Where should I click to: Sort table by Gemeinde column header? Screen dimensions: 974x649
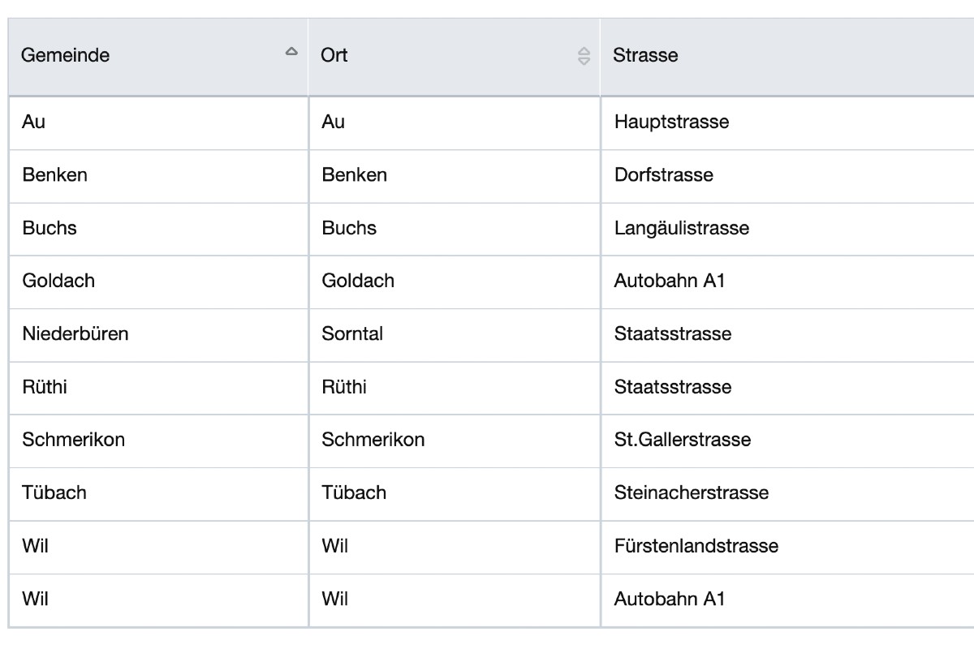point(65,56)
